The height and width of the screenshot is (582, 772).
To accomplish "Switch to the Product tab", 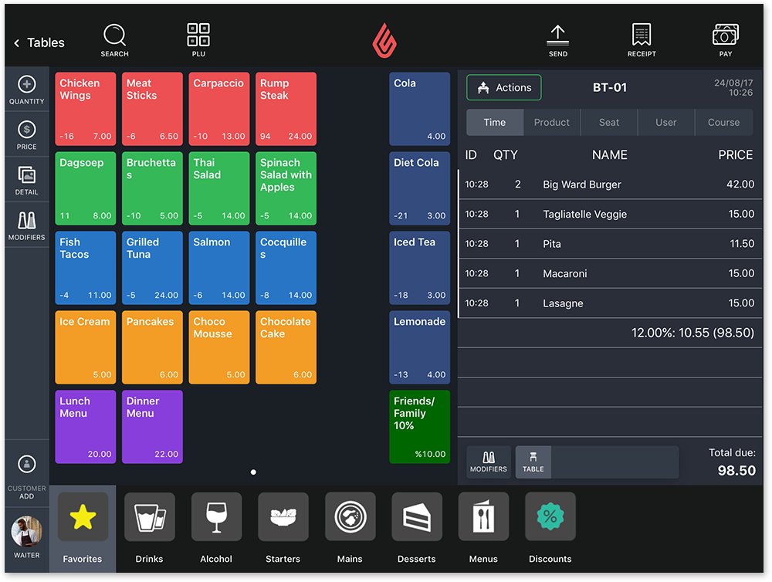I will pos(551,122).
